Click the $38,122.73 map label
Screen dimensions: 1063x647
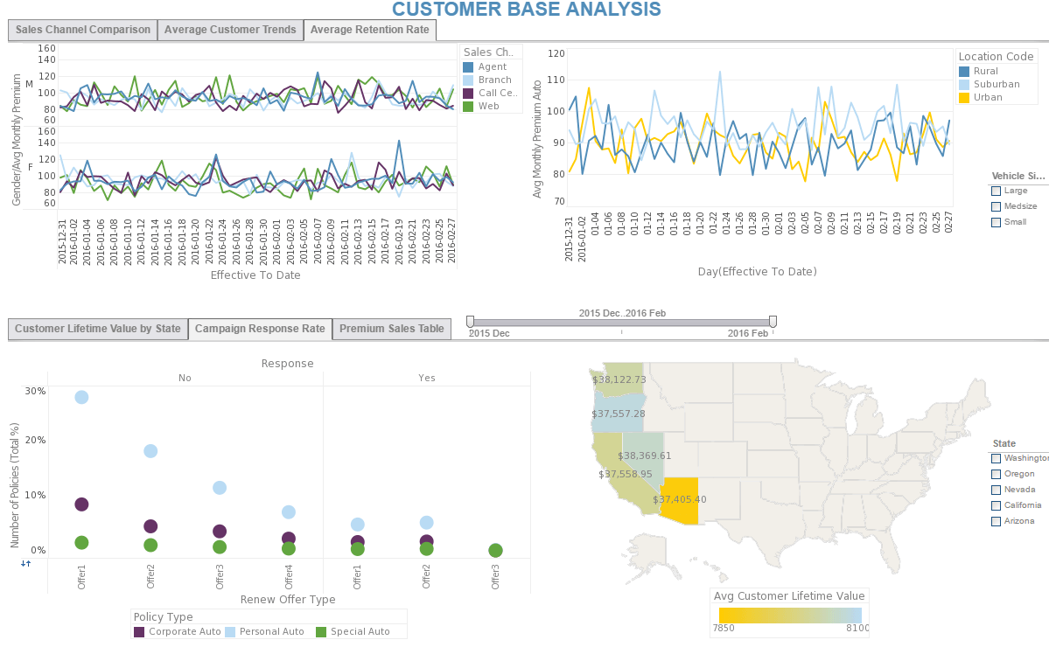619,379
